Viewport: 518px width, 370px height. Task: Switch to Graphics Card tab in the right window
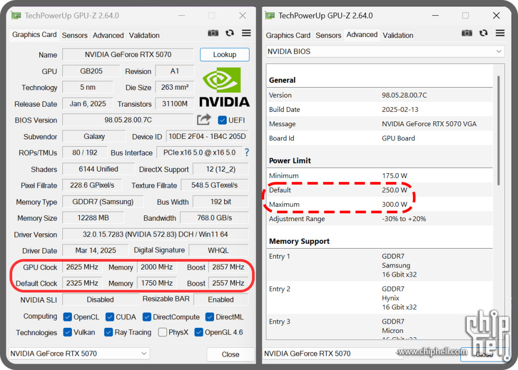pyautogui.click(x=288, y=35)
